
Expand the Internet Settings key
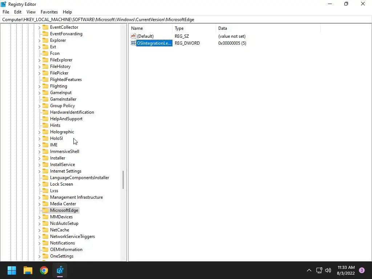point(39,171)
